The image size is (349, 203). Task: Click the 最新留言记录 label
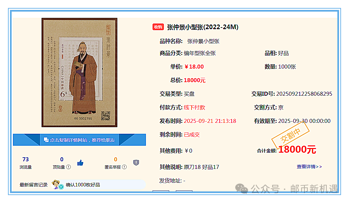[x=33, y=185]
